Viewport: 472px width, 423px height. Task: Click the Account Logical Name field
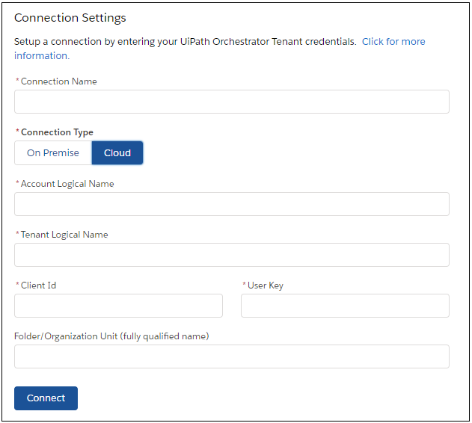232,204
